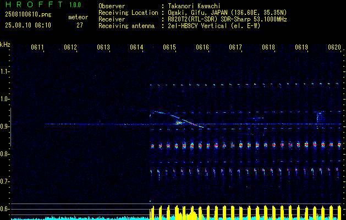Click the kHz axis unit label
The height and width of the screenshot is (220, 346).
tap(5, 45)
